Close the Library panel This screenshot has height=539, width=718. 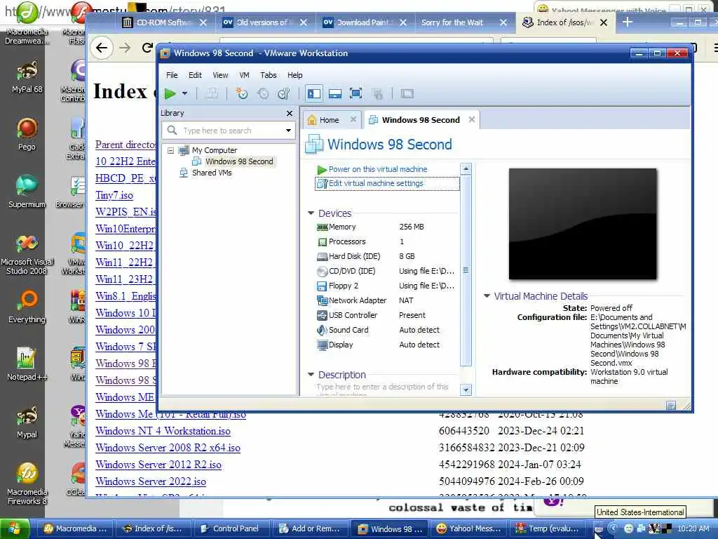pos(290,113)
